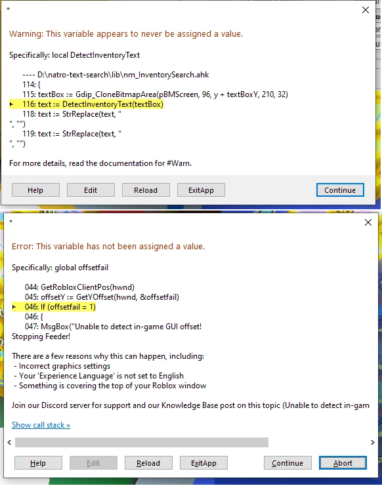Click ExitApp in the Error dialog
Screen dimensions: 382x488
(203, 463)
